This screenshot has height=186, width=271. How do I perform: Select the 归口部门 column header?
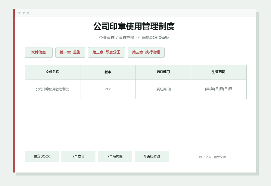pos(163,72)
